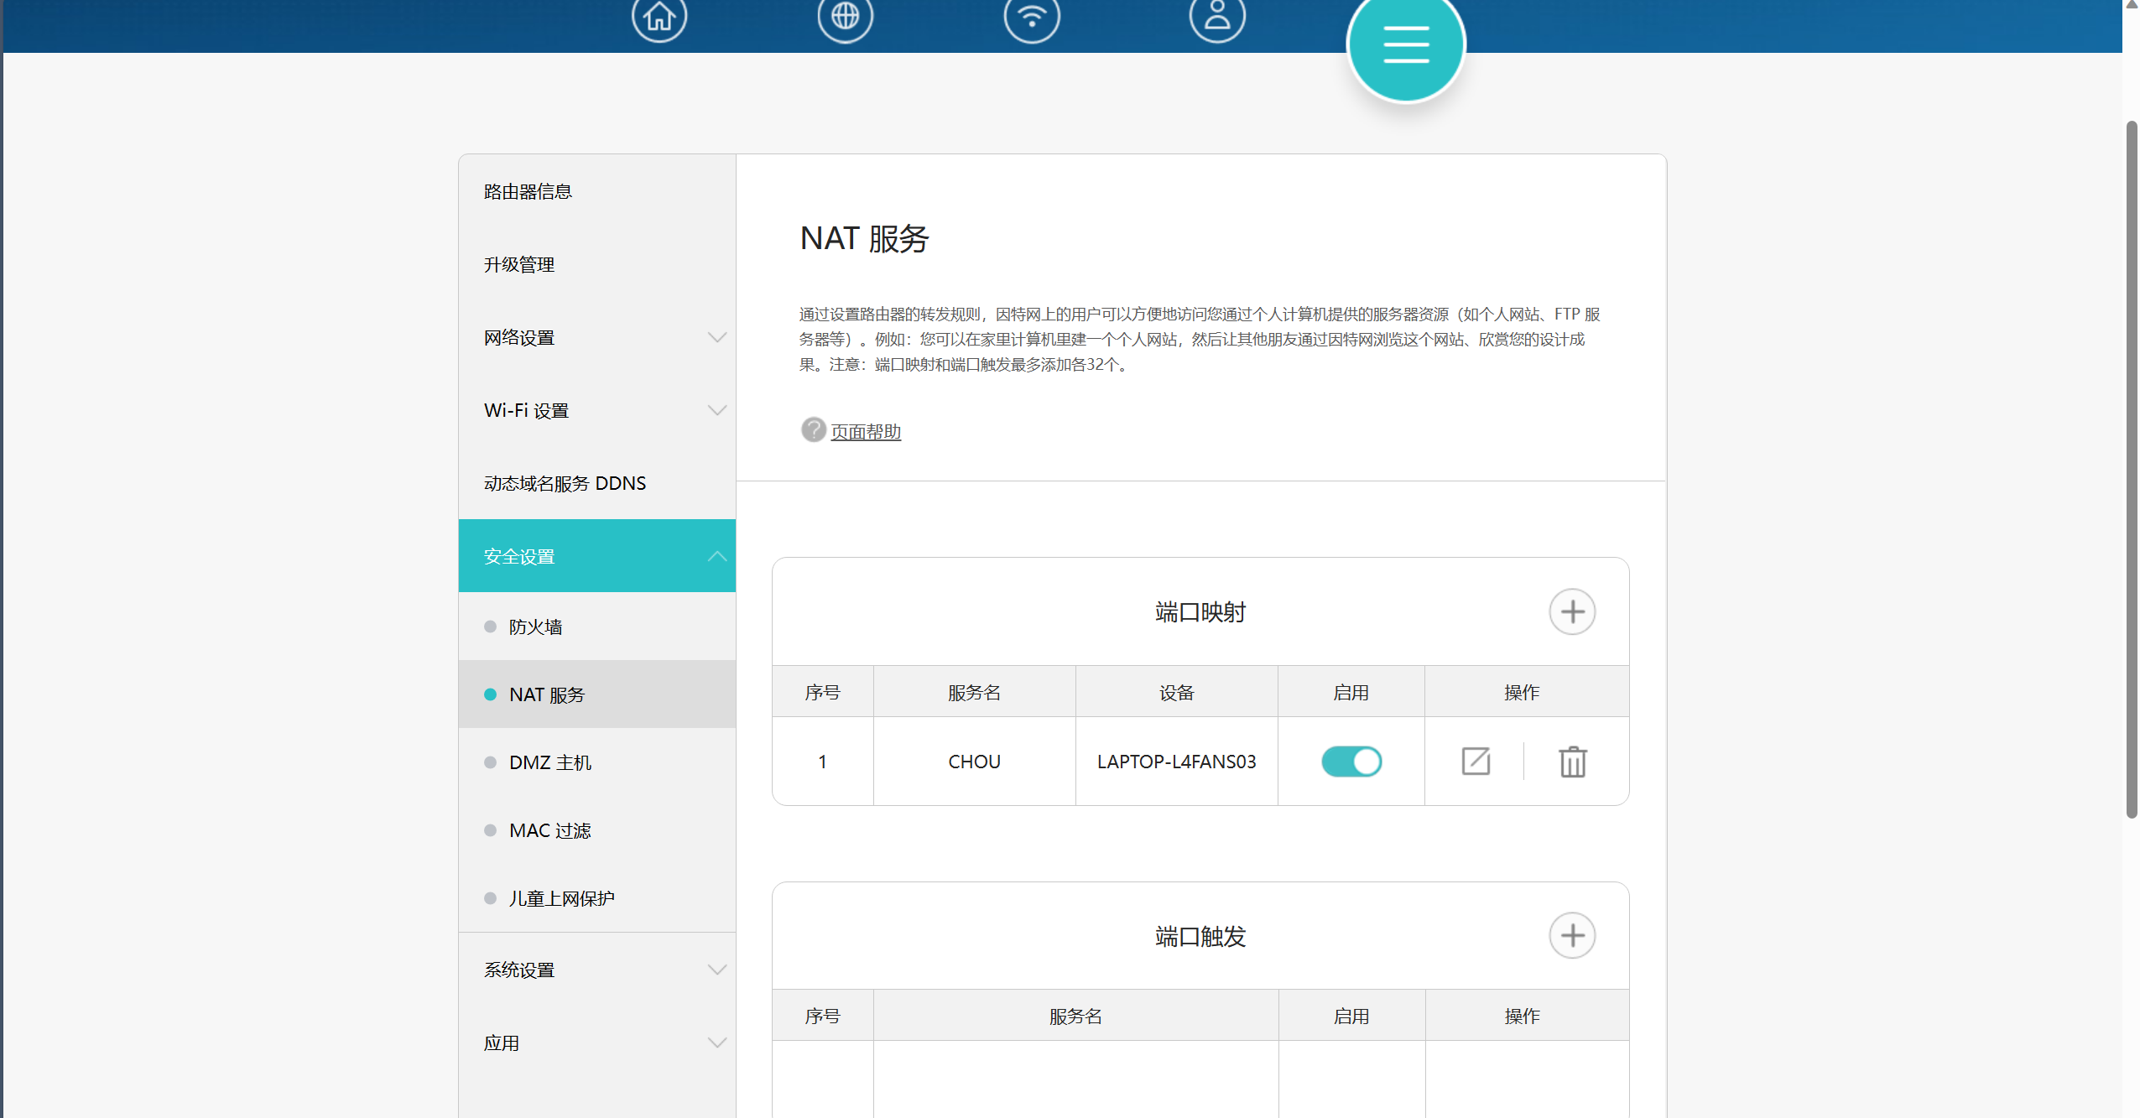Open the home page icon

(x=659, y=15)
